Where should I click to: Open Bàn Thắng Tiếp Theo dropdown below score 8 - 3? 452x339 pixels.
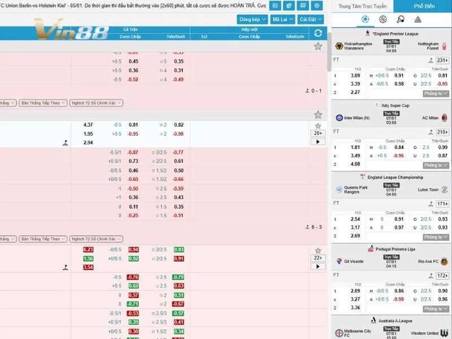point(43,239)
